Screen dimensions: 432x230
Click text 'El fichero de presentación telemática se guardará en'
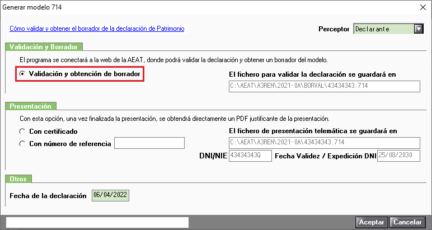click(x=313, y=131)
